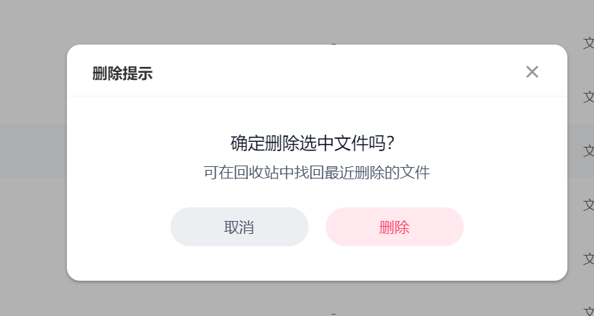This screenshot has height=316, width=594.
Task: Click the 删除提示 dialog title
Action: pyautogui.click(x=122, y=73)
